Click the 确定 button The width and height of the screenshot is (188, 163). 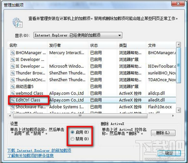click(x=169, y=153)
